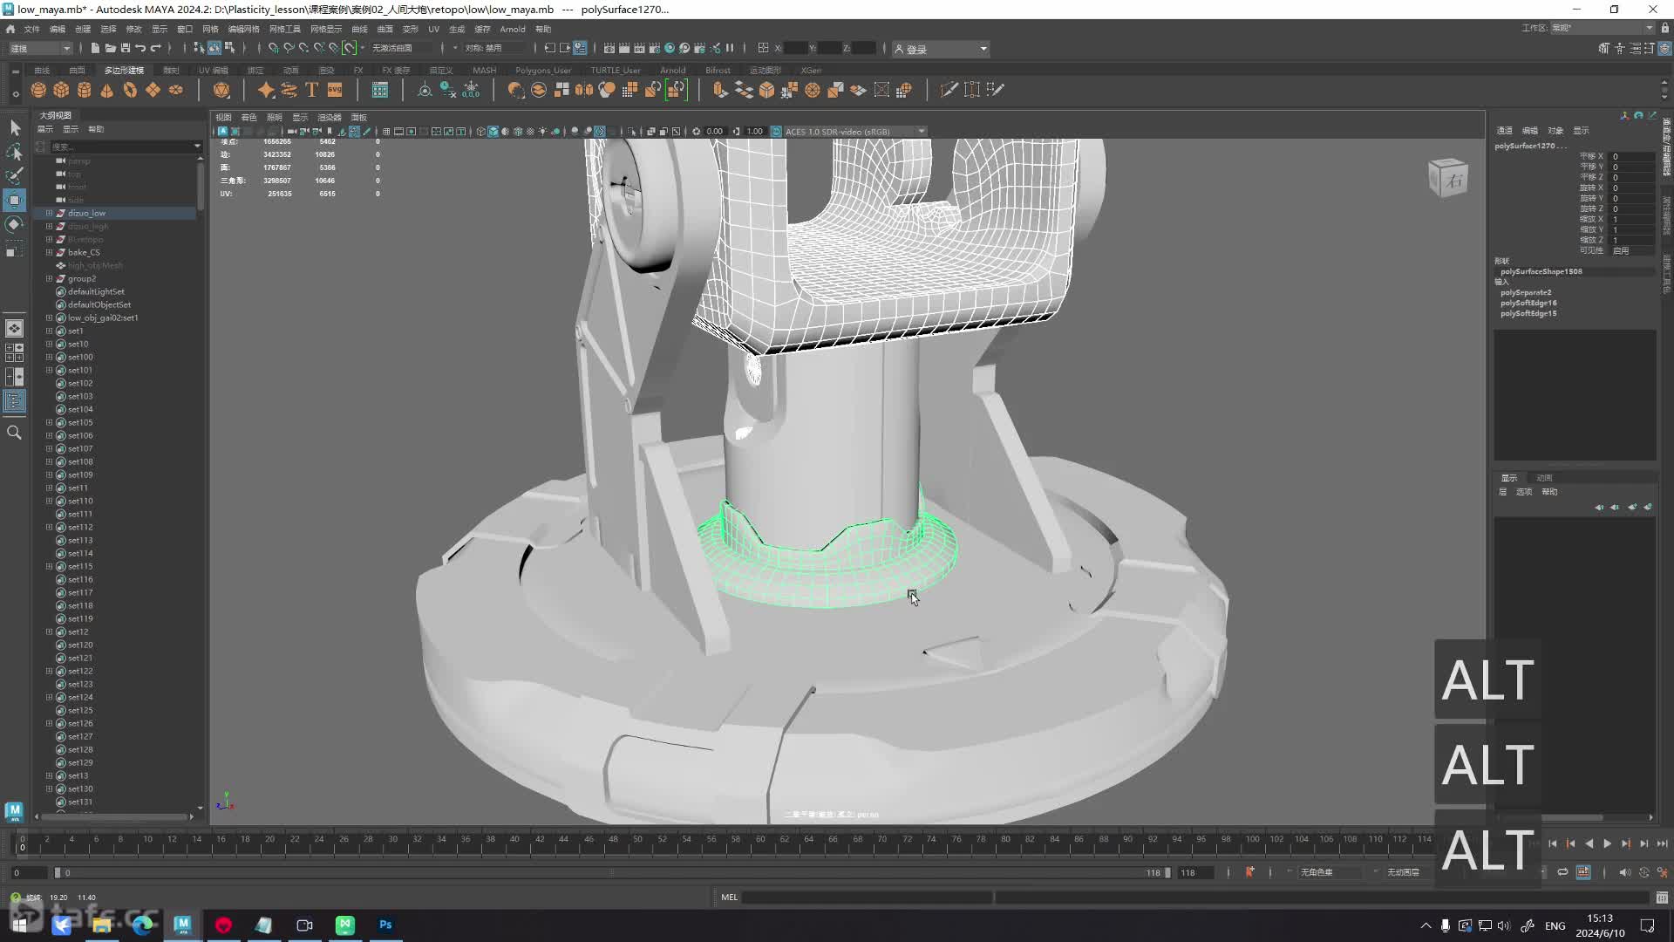Open the ACES color space dropdown
This screenshot has width=1674, height=942.
(x=854, y=132)
